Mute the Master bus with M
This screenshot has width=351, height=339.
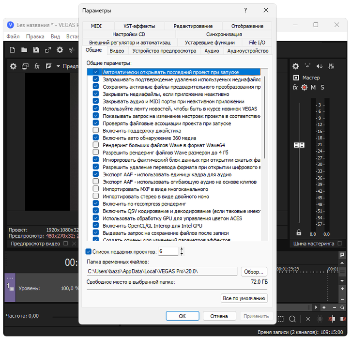click(313, 87)
